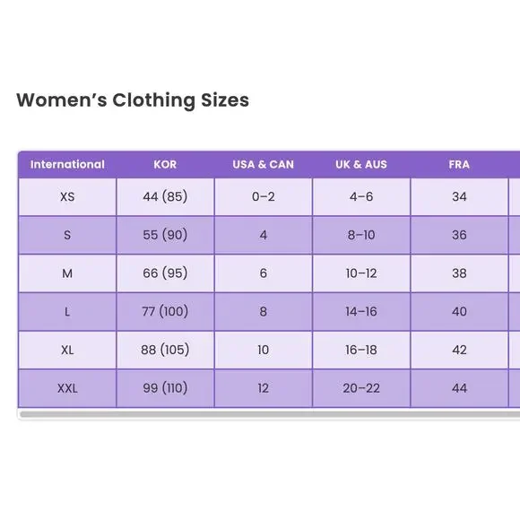The width and height of the screenshot is (520, 520).
Task: Select the 44 (85) Korean size cell
Action: click(165, 196)
